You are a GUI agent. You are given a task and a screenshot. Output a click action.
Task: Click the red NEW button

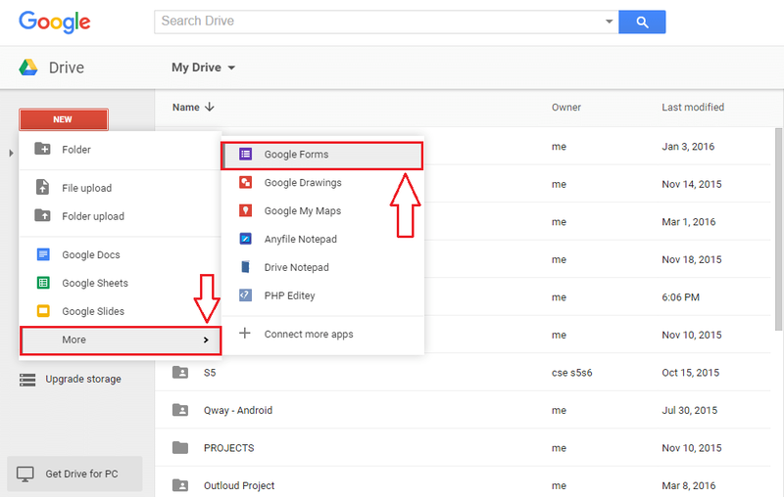(x=64, y=119)
